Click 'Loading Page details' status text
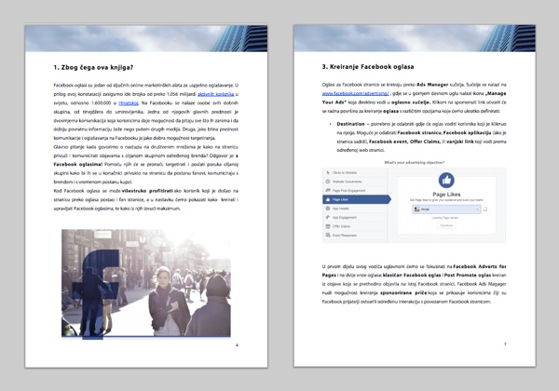559x391 pixels. (445, 218)
